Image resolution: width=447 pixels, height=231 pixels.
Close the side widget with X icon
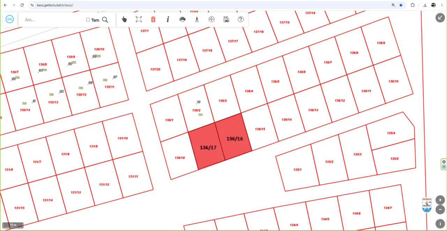(x=444, y=162)
